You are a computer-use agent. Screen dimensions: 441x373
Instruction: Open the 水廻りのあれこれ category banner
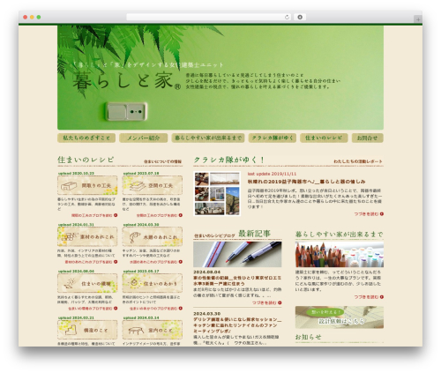[153, 236]
